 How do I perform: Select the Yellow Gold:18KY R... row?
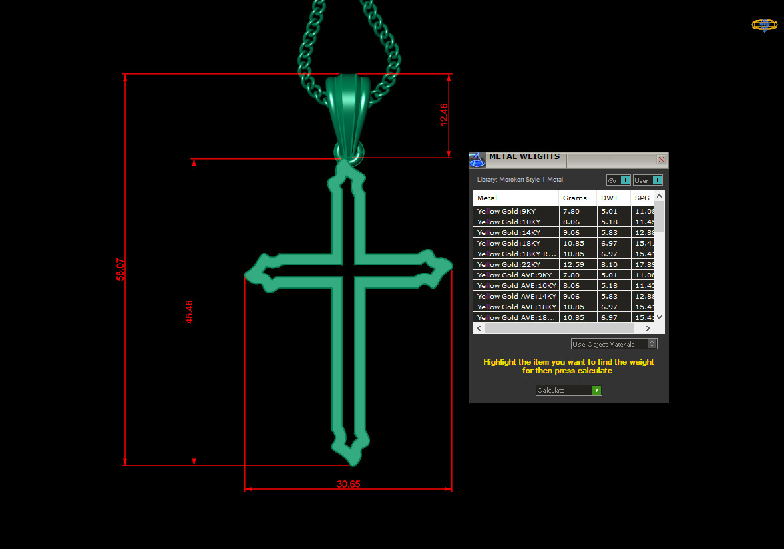564,254
